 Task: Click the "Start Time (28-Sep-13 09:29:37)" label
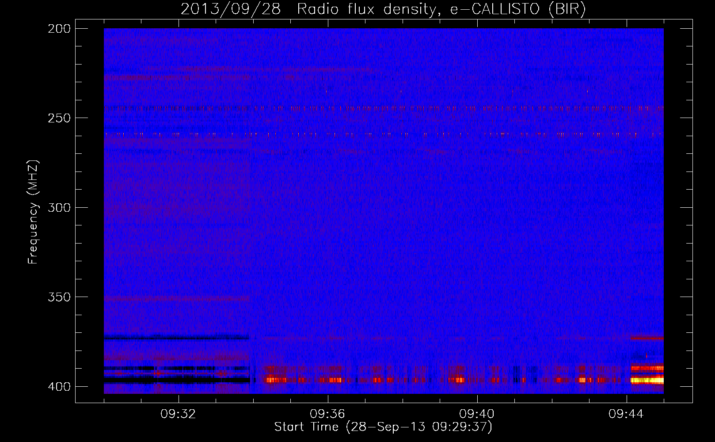[383, 427]
